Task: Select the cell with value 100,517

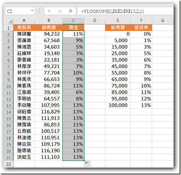Action: pyautogui.click(x=49, y=131)
